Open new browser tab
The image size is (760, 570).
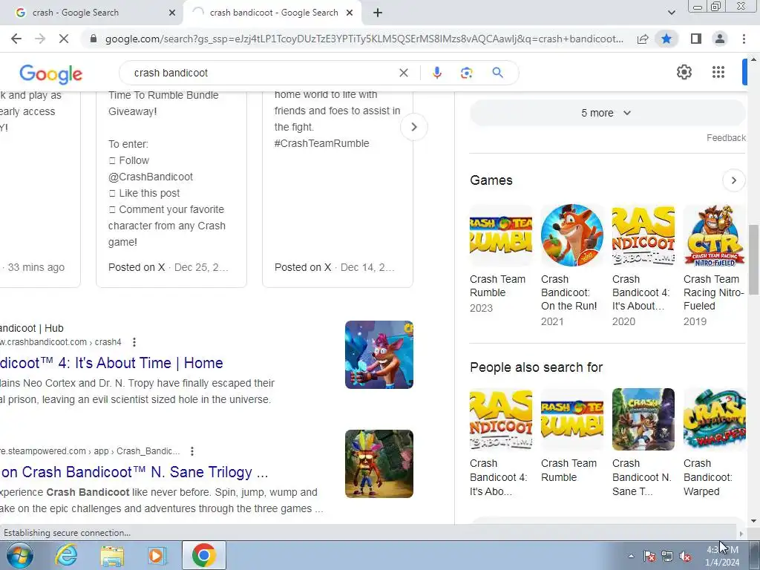378,13
